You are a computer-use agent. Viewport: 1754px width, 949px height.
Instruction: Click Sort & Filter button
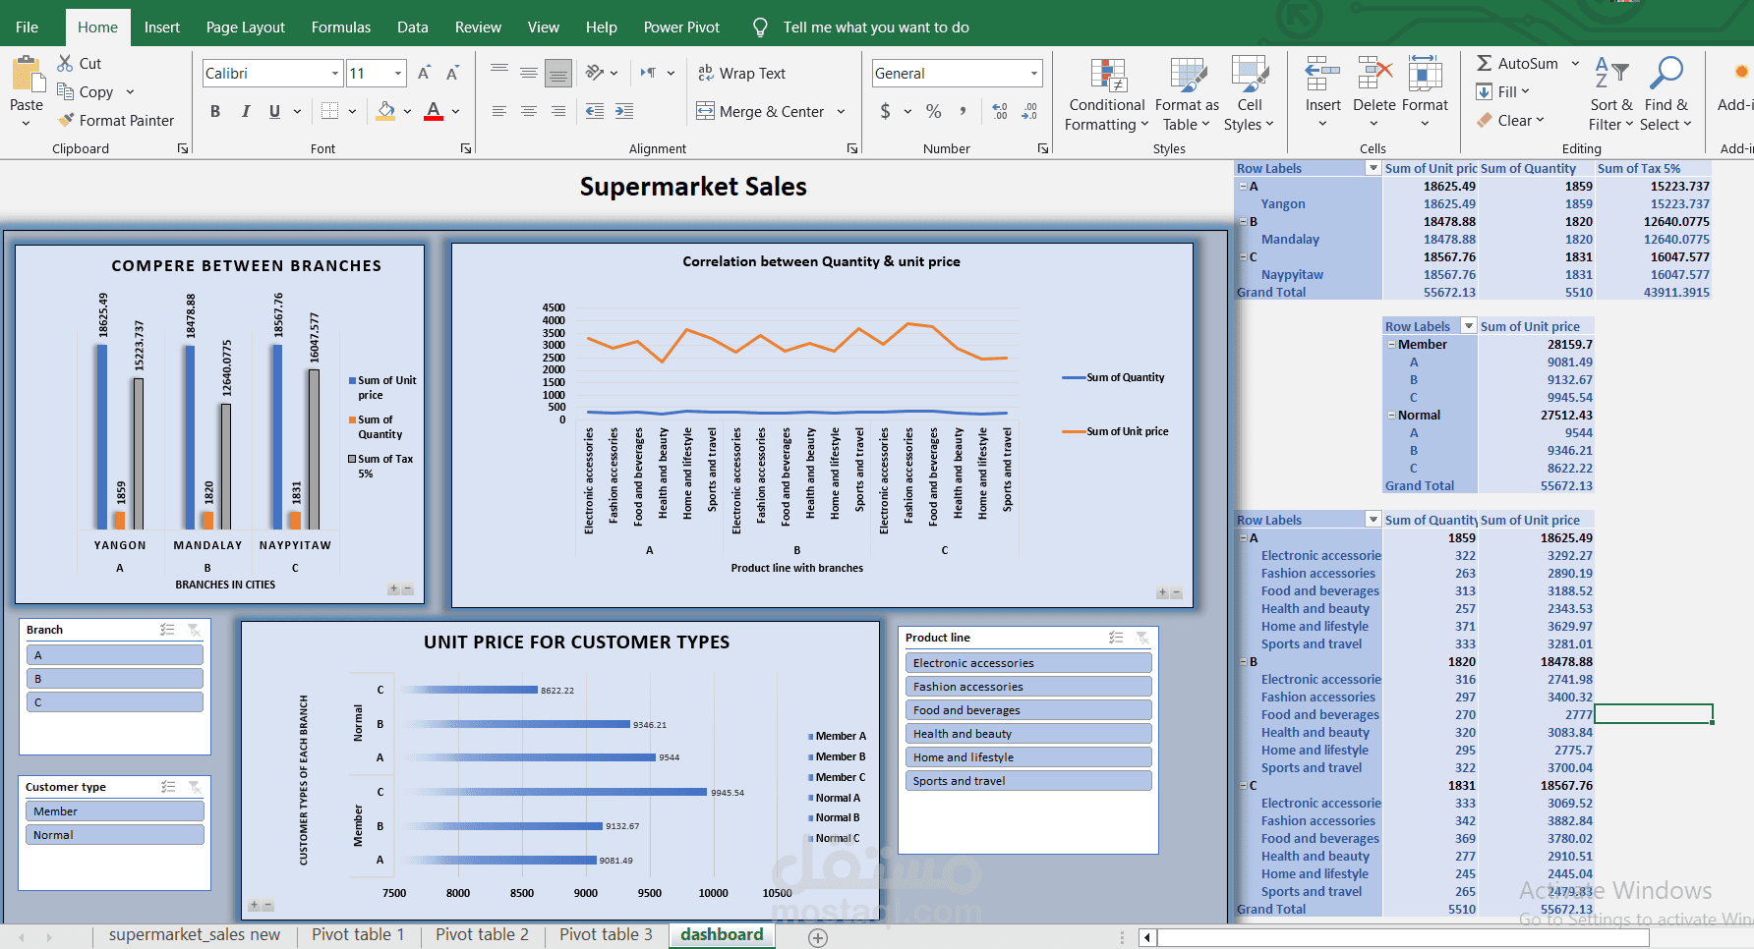1610,94
